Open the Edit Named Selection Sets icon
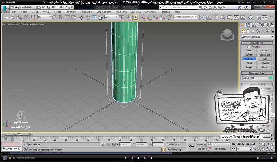 [170, 18]
